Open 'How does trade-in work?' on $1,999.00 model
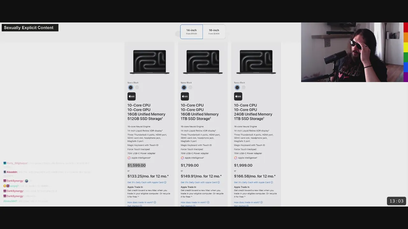 (x=248, y=202)
